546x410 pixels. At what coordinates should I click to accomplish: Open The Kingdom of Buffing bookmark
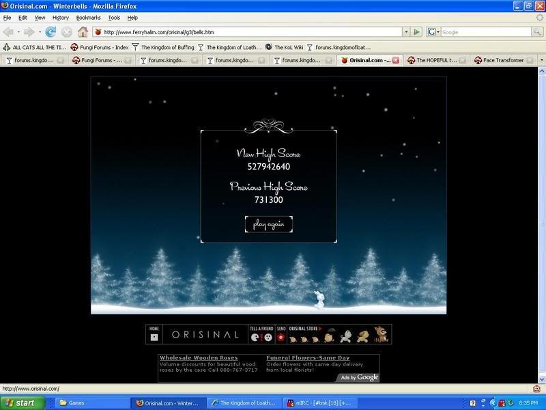click(x=163, y=47)
